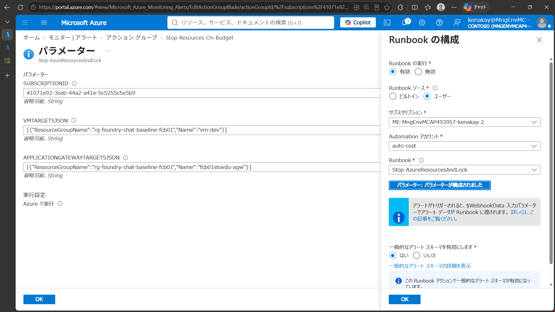Select いいえ for common alert schema
The width and height of the screenshot is (555, 312).
click(417, 255)
